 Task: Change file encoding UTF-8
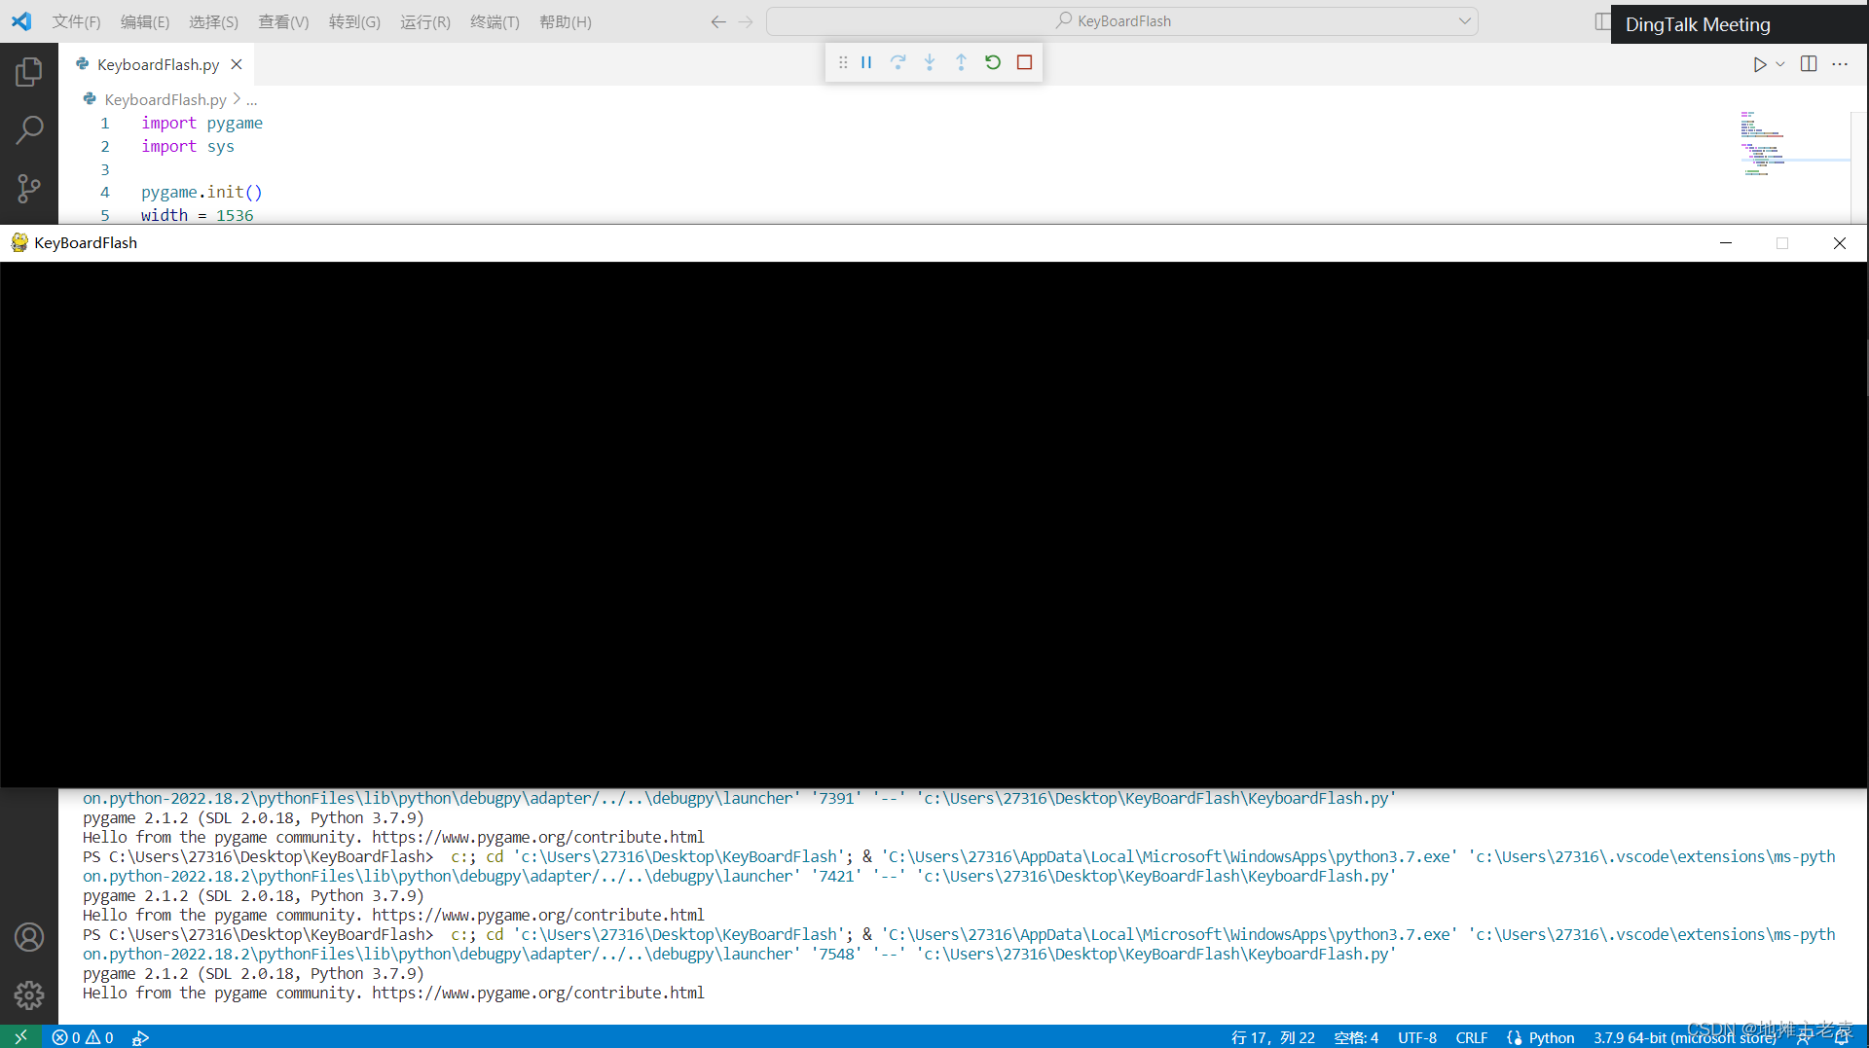point(1417,1037)
